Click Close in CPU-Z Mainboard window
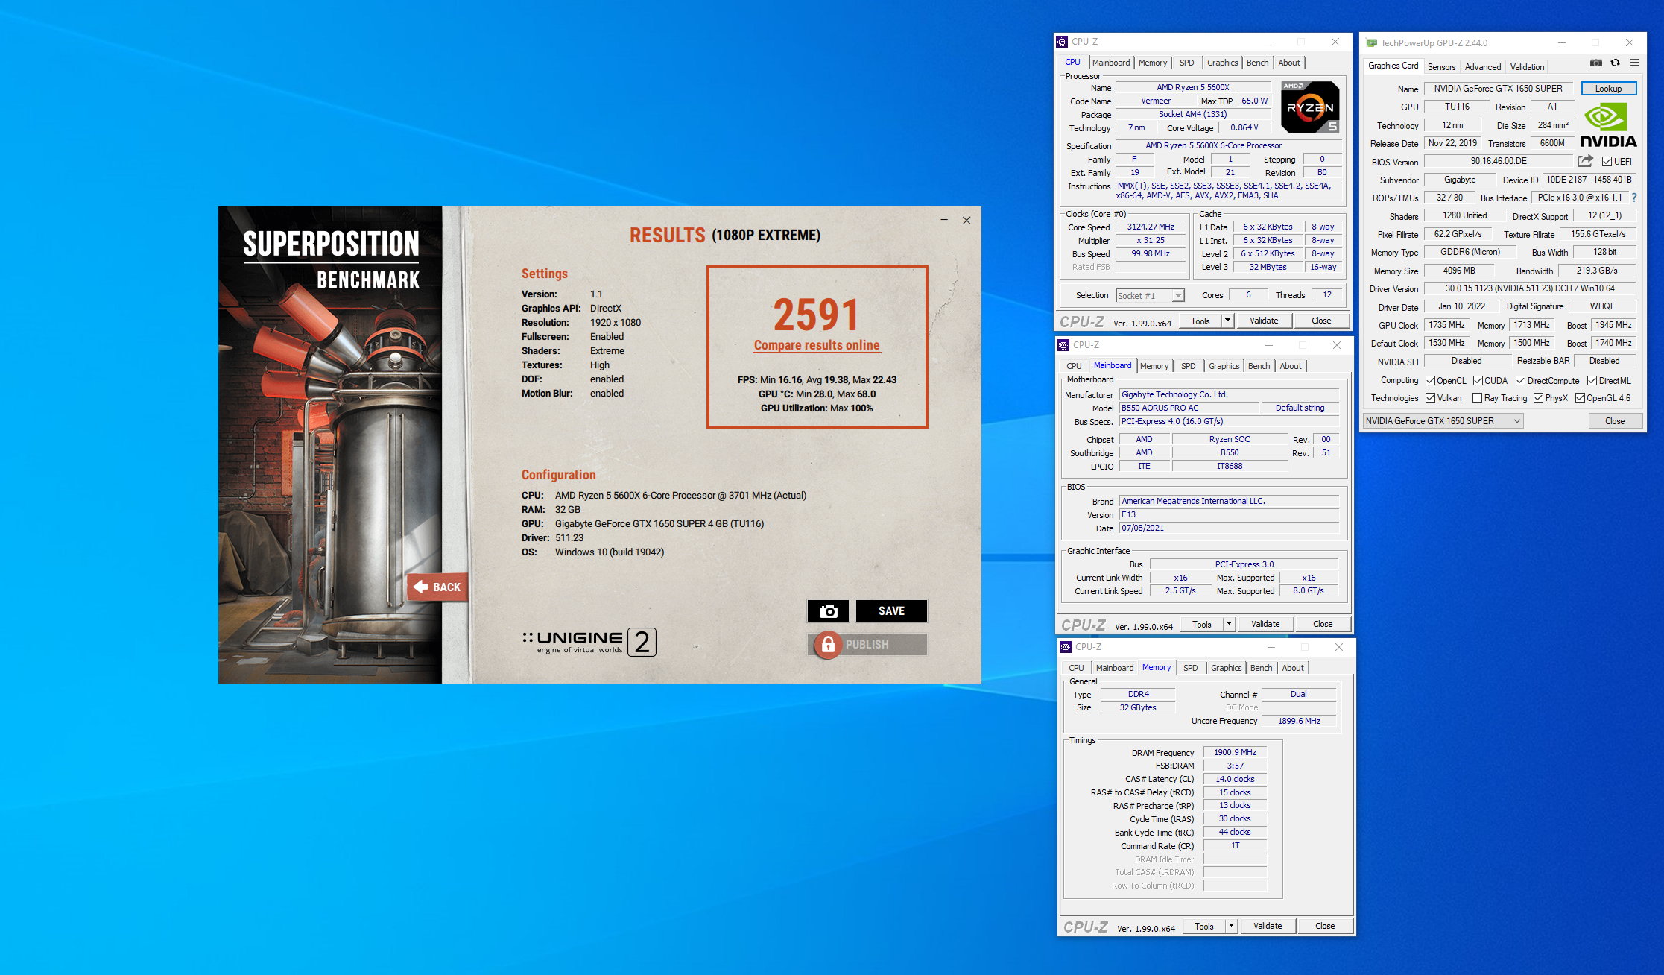The image size is (1664, 975). coord(1323,624)
